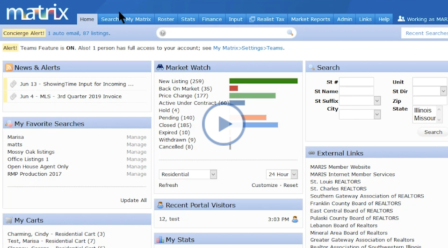This screenshot has width=448, height=248.
Task: Open My Matrix>Settings>Teams link
Action: point(248,48)
